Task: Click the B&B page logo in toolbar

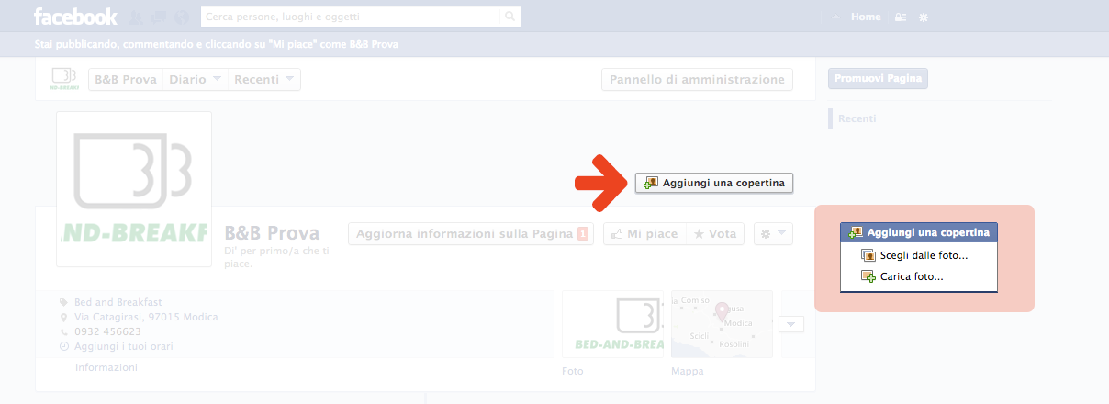Action: pos(63,80)
